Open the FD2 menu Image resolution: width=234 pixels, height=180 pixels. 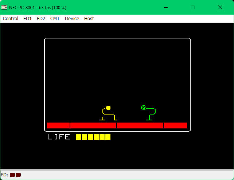(41, 19)
